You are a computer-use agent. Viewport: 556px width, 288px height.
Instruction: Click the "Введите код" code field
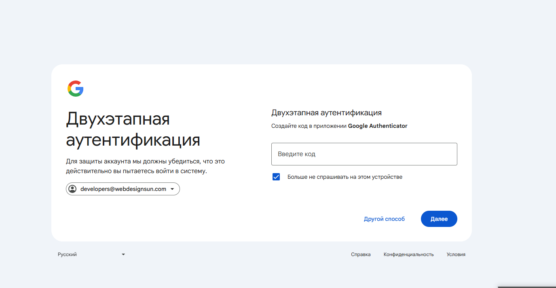point(364,154)
